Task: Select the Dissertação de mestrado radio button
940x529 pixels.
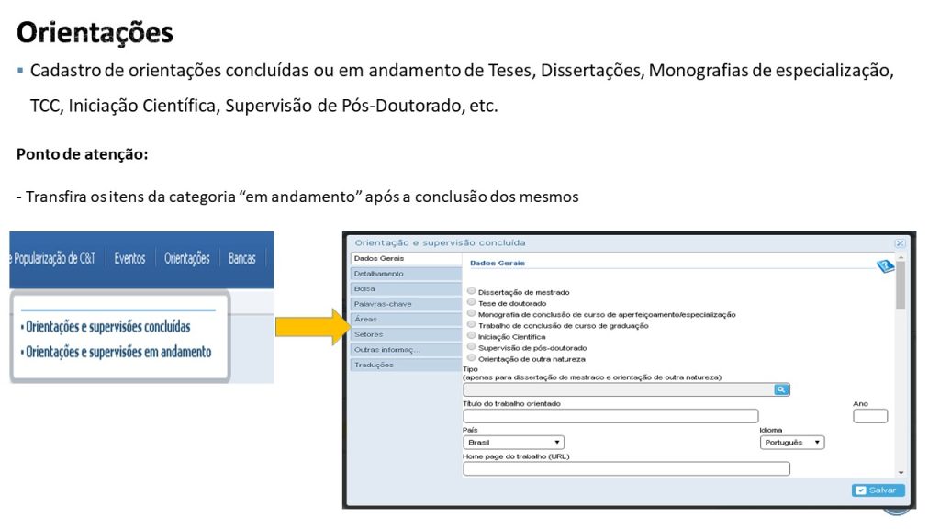Action: pyautogui.click(x=472, y=291)
